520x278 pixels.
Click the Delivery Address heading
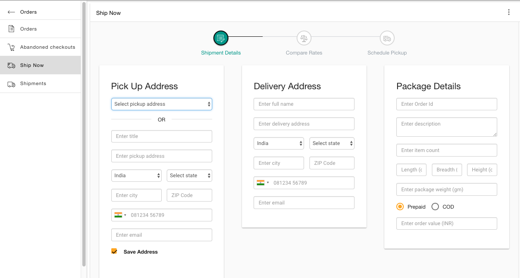pos(287,86)
